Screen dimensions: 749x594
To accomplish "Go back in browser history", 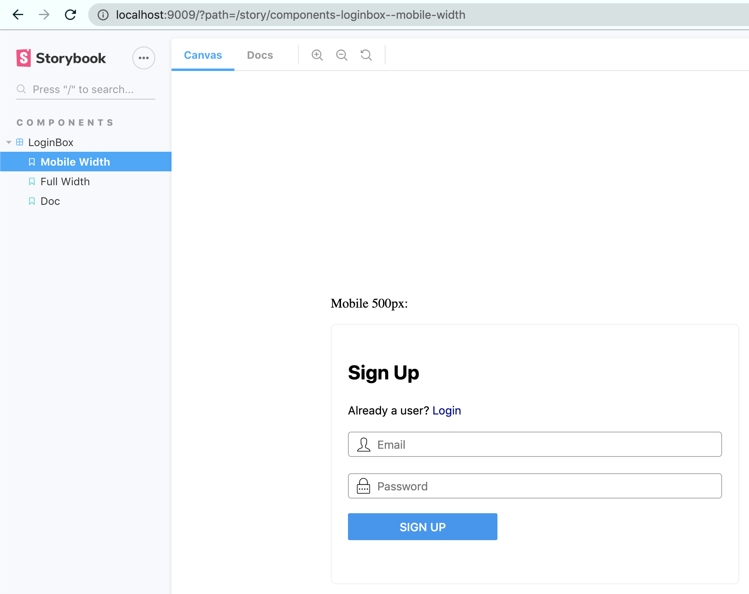I will tap(18, 15).
